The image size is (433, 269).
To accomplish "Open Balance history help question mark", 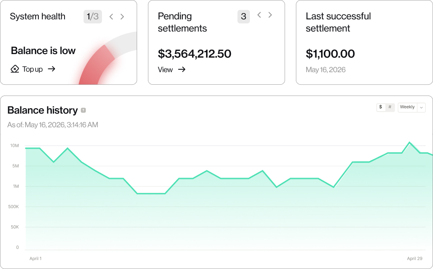I will (x=83, y=110).
